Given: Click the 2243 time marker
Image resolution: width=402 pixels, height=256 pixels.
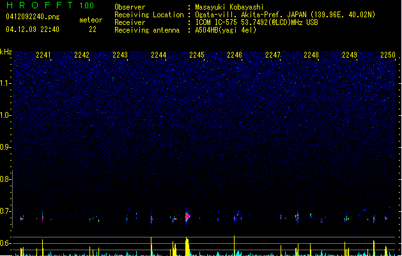Looking at the screenshot, I should coord(120,55).
